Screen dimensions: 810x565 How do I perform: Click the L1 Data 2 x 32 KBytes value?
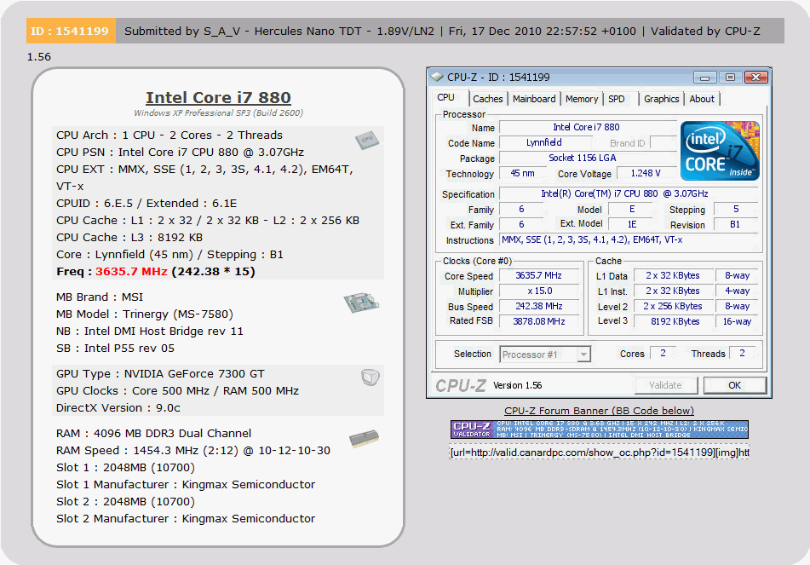click(x=674, y=275)
